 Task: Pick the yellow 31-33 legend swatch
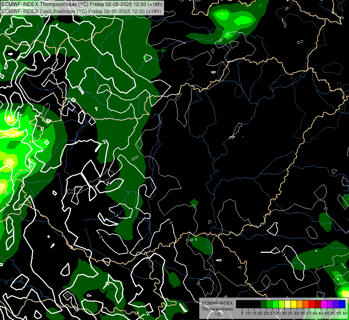[x=294, y=304]
